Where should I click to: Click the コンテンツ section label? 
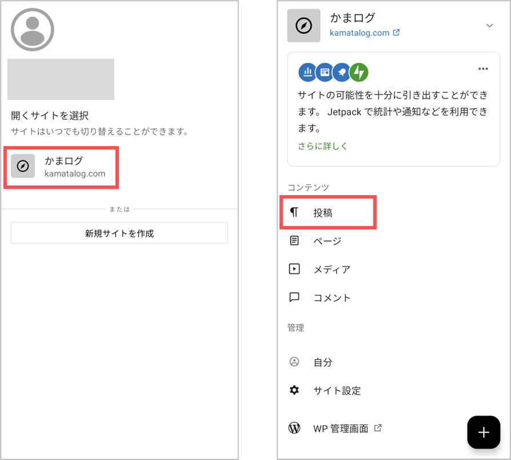(308, 187)
